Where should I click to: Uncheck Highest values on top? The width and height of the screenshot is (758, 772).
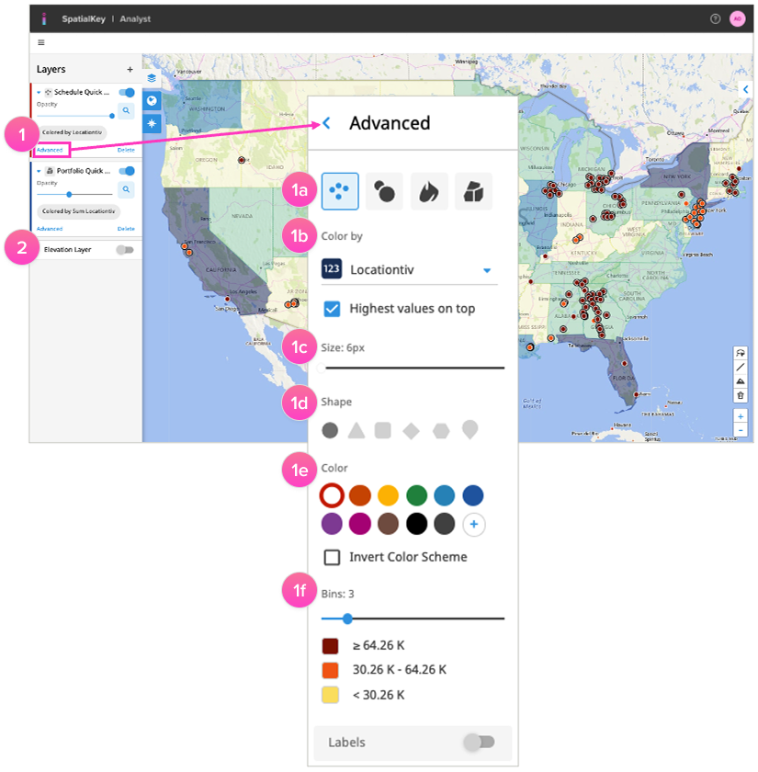[334, 309]
